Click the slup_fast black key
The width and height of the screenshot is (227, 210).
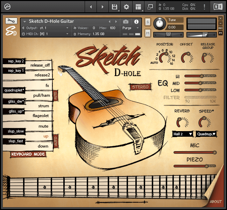14,141
